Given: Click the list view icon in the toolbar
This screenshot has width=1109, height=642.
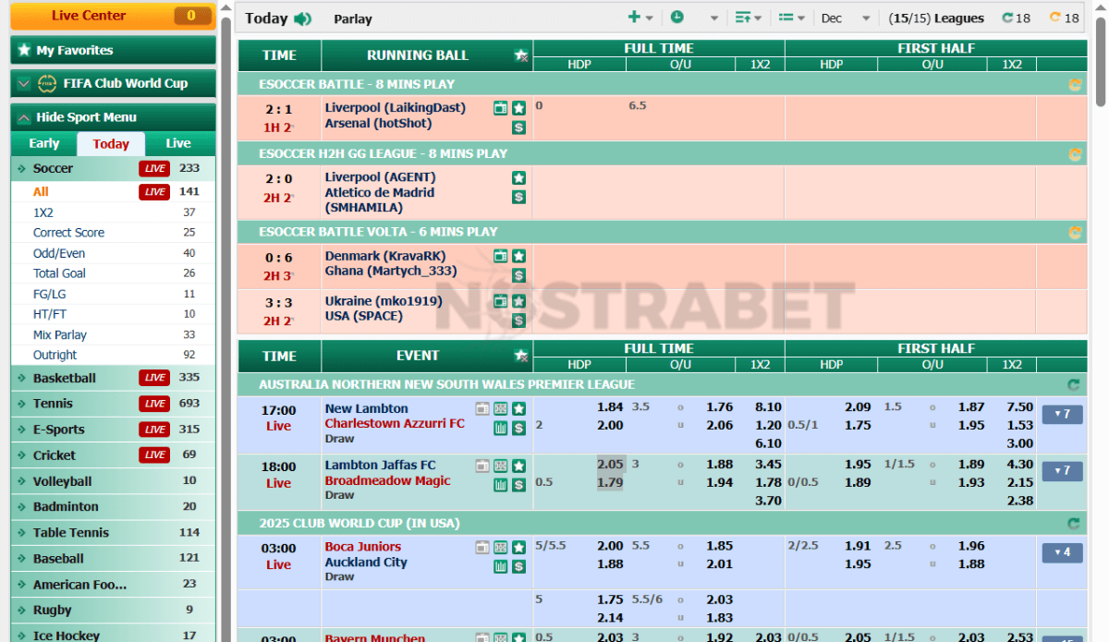Looking at the screenshot, I should (786, 18).
